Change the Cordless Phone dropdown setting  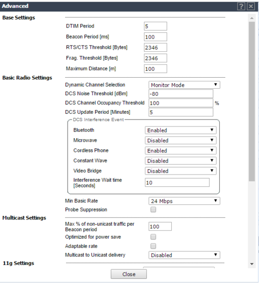[181, 151]
